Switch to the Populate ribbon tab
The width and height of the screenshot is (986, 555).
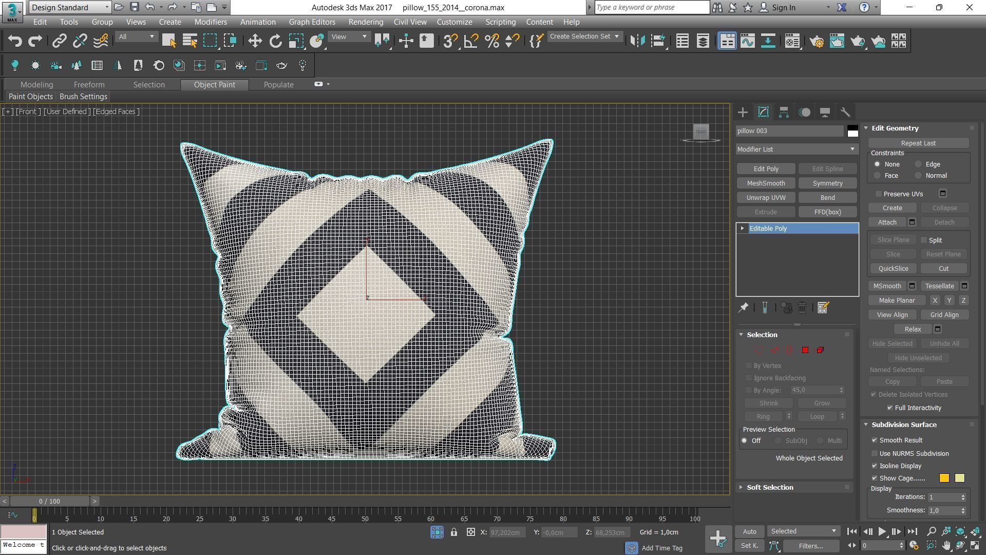(x=278, y=85)
